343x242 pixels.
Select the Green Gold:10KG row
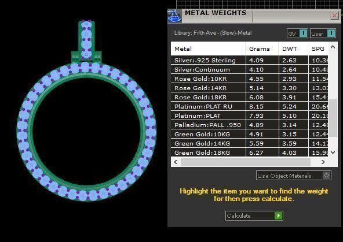coord(249,134)
